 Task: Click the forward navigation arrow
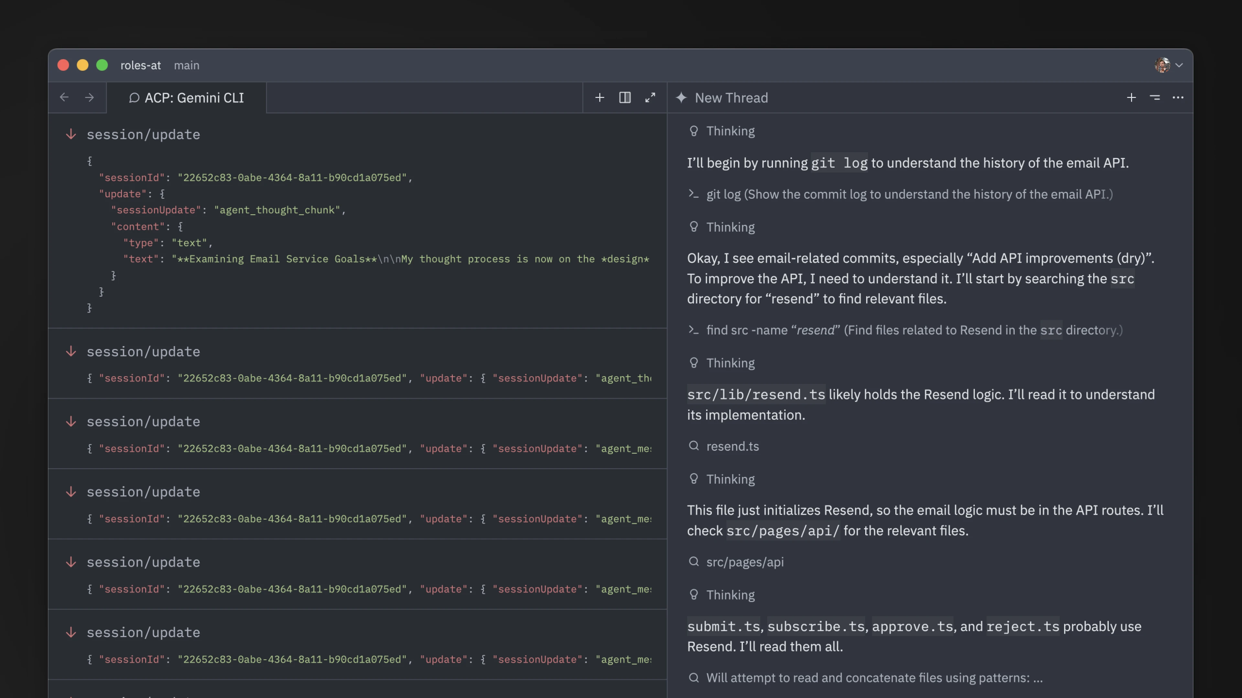pos(90,97)
